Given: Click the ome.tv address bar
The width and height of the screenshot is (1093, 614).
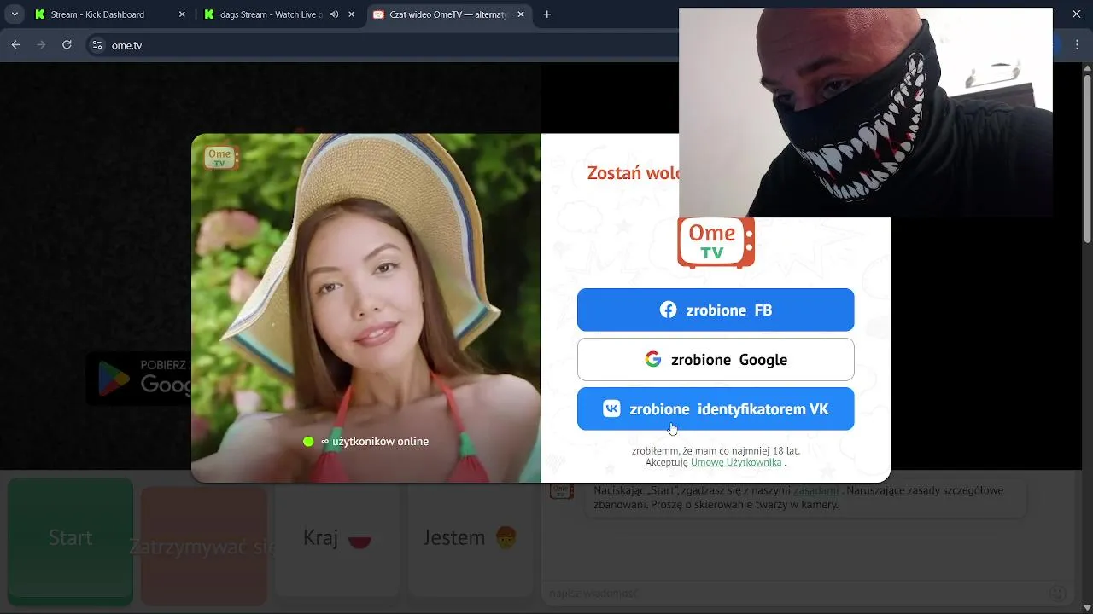Looking at the screenshot, I should [384, 45].
